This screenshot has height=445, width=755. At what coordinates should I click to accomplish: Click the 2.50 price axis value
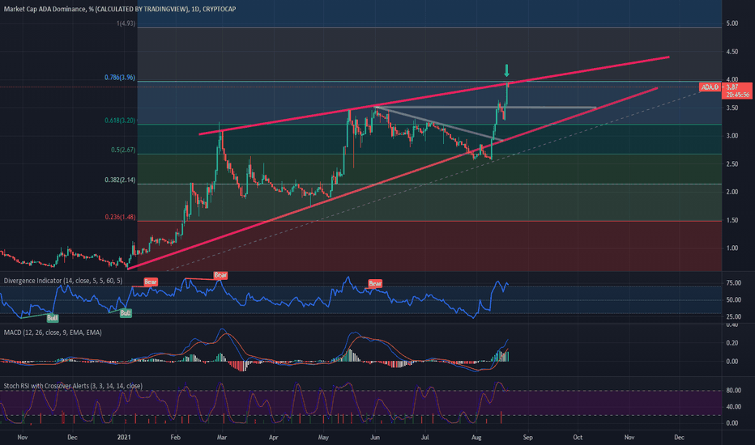click(732, 164)
